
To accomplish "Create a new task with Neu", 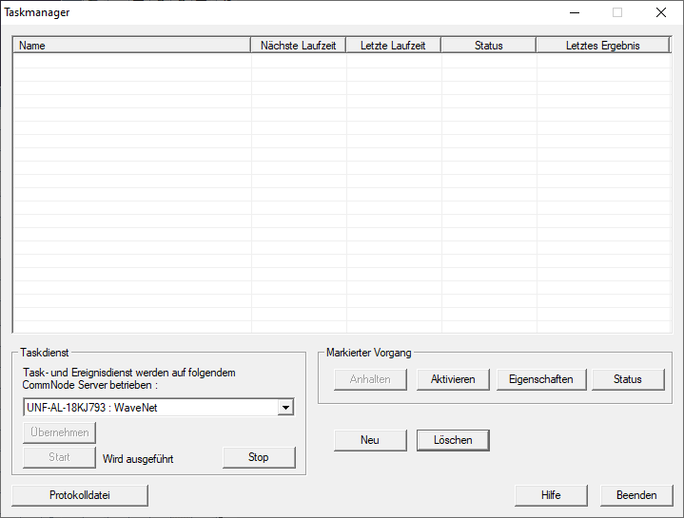I will click(x=369, y=440).
